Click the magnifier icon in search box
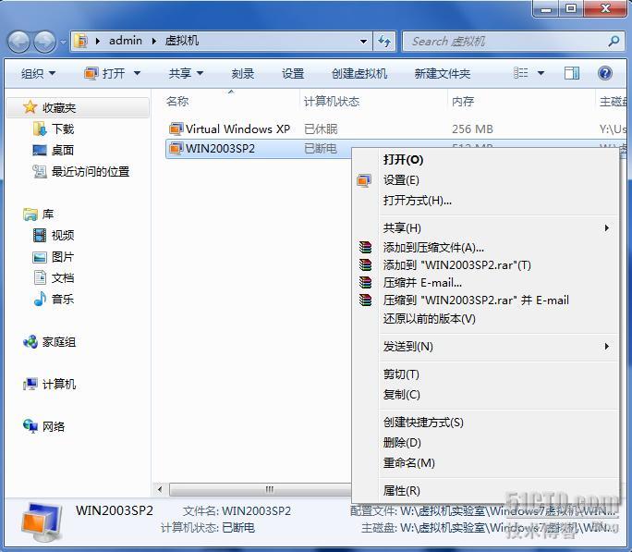The height and width of the screenshot is (552, 632). point(614,41)
